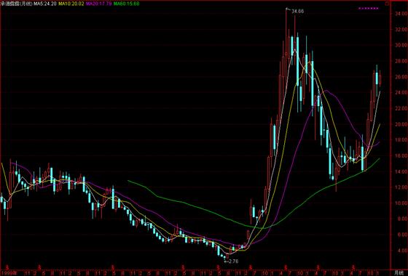Image resolution: width=408 pixels, height=276 pixels.
Task: Click the small red icon in the top-right corner
Action: pyautogui.click(x=387, y=4)
